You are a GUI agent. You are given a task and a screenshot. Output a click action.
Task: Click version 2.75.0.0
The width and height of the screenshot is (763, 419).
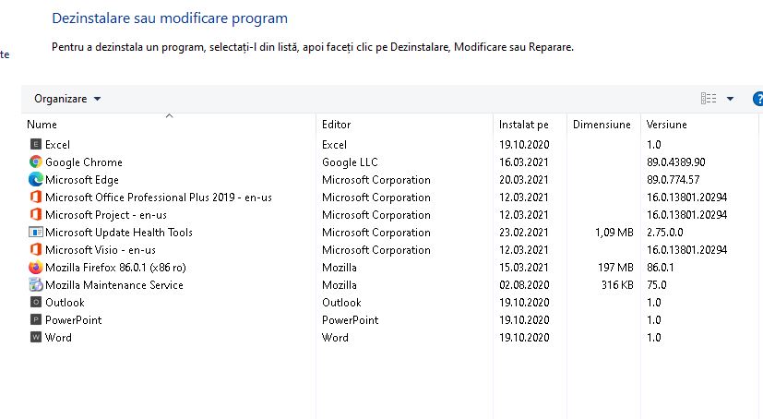pyautogui.click(x=664, y=233)
